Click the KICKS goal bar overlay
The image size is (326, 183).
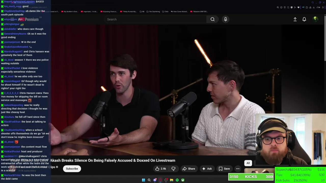pos(251,177)
